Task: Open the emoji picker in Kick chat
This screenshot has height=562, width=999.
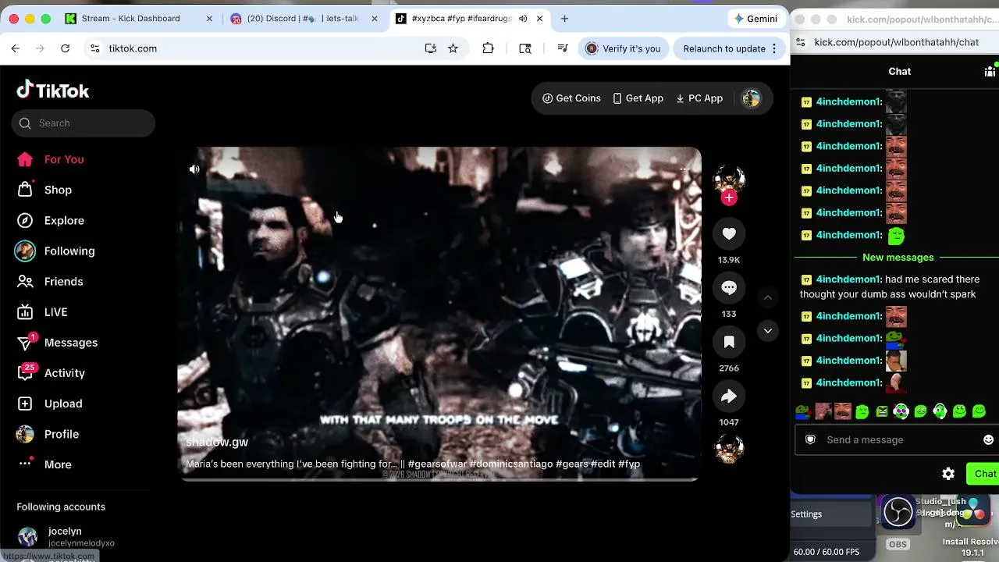Action: coord(988,440)
